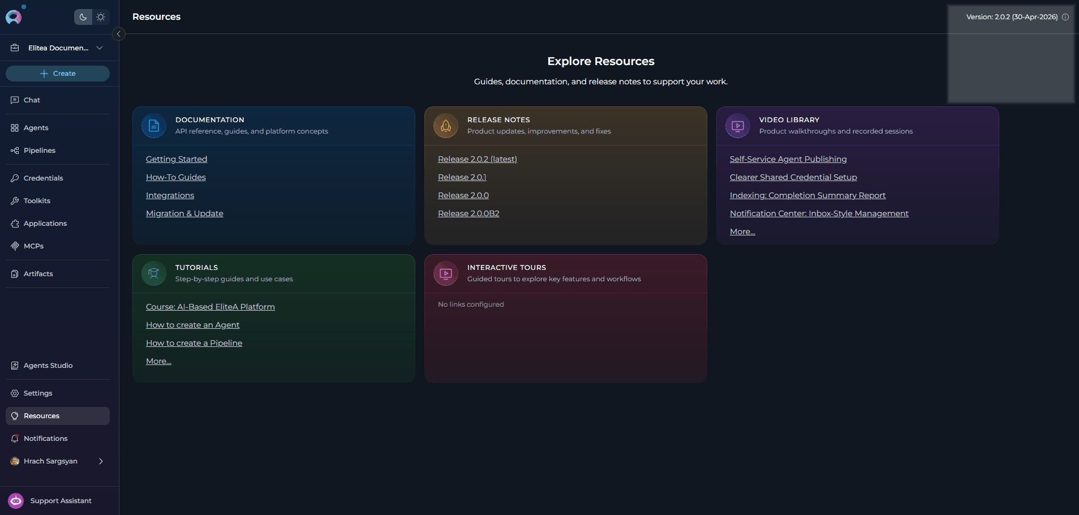Click the Settings gear icon

point(15,393)
